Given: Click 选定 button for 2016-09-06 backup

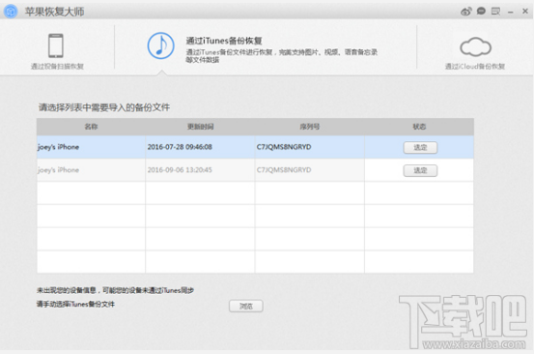Looking at the screenshot, I should point(420,170).
